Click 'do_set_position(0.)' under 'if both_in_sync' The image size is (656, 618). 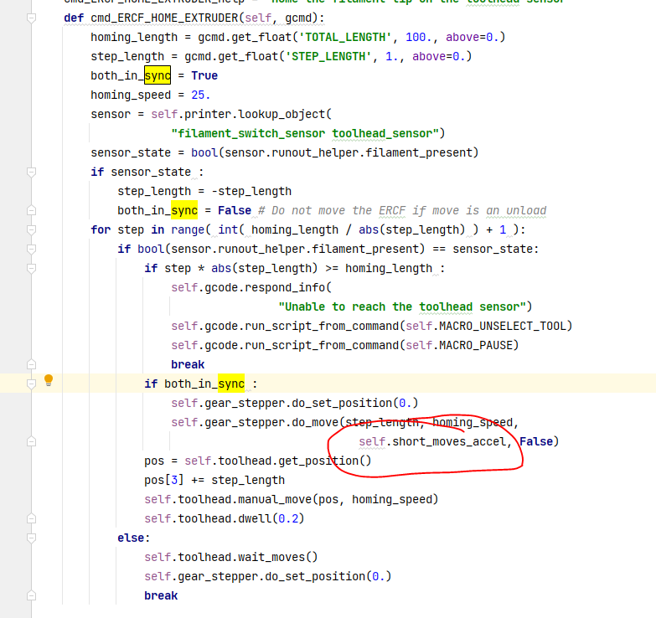pyautogui.click(x=355, y=403)
